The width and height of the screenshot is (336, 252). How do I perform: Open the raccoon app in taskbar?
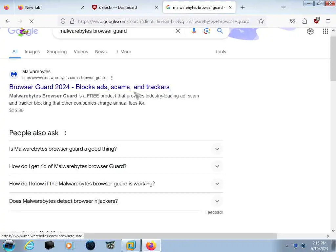coord(110,245)
